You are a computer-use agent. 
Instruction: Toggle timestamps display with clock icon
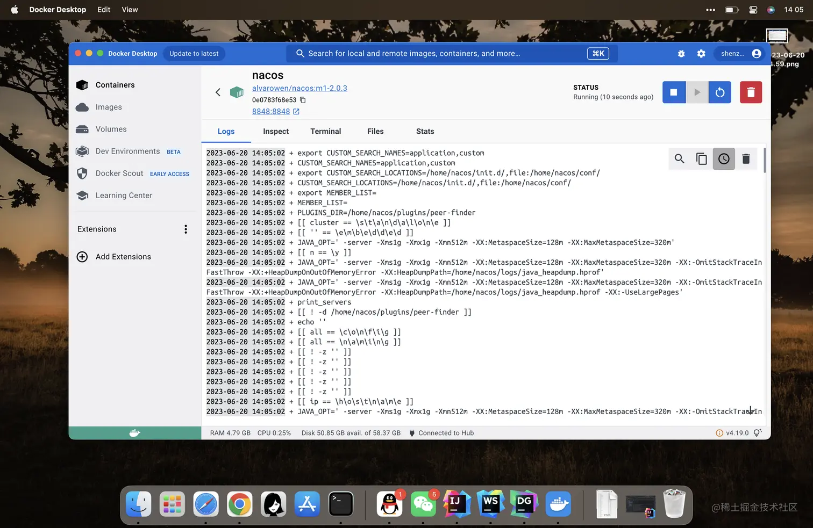pos(724,159)
